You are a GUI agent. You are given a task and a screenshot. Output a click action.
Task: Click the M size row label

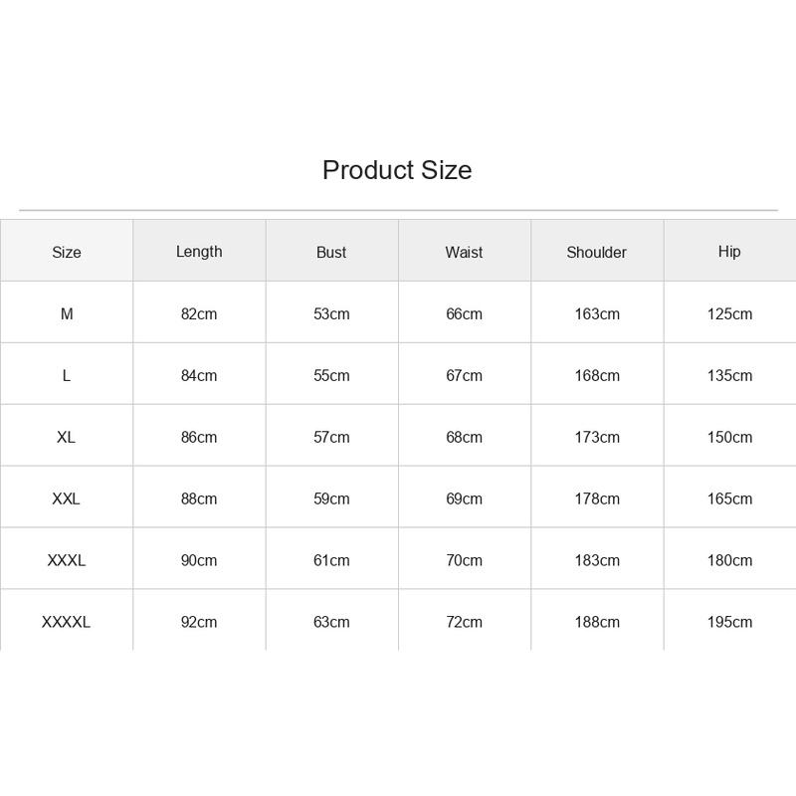click(x=67, y=313)
